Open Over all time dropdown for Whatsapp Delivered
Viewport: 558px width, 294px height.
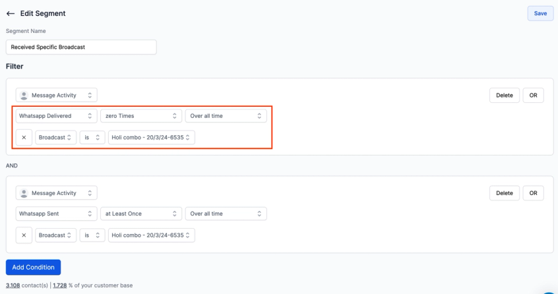coord(226,116)
